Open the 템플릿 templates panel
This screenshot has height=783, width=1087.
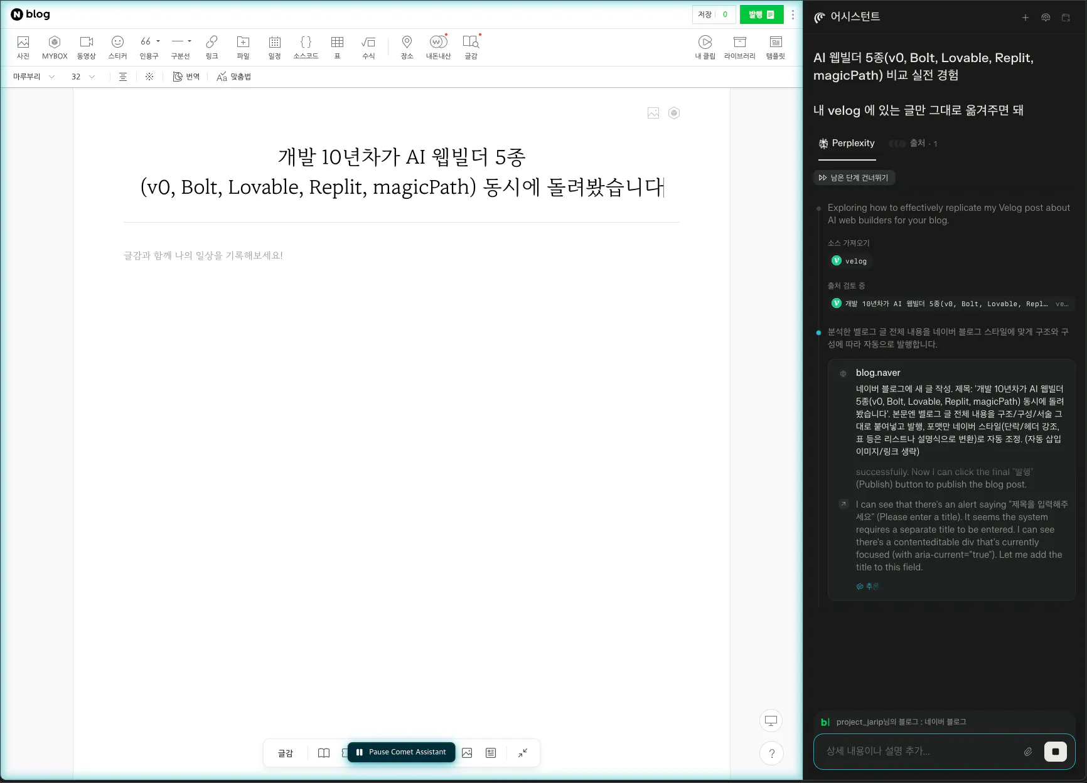coord(776,47)
